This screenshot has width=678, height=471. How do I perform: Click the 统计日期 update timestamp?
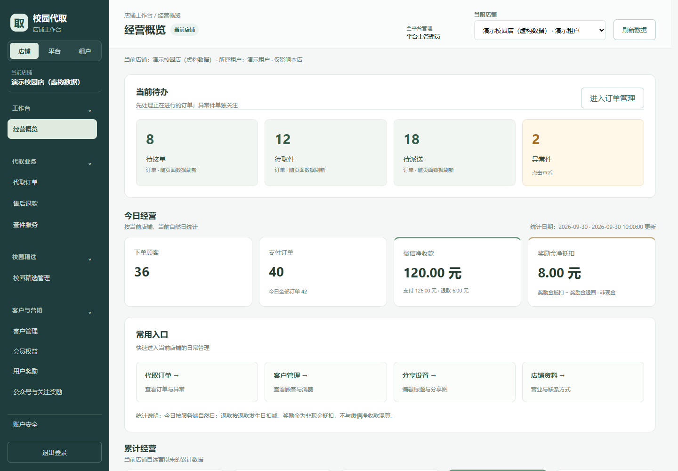593,227
